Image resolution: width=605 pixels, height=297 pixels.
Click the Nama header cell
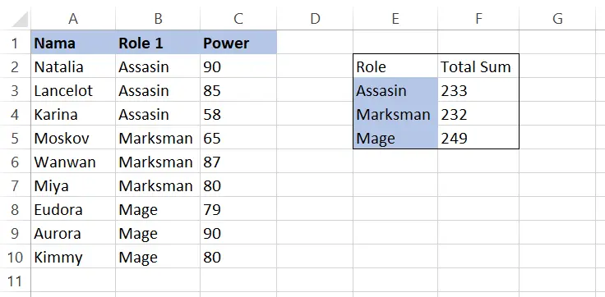tap(73, 43)
